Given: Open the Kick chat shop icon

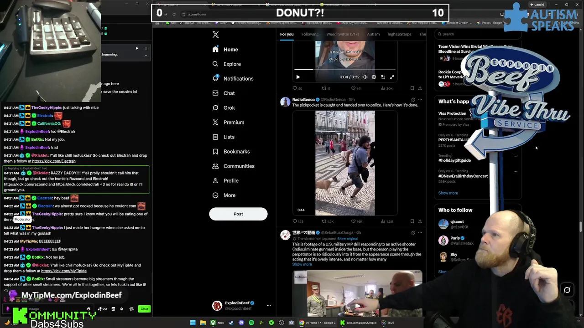Looking at the screenshot, I should point(113,309).
